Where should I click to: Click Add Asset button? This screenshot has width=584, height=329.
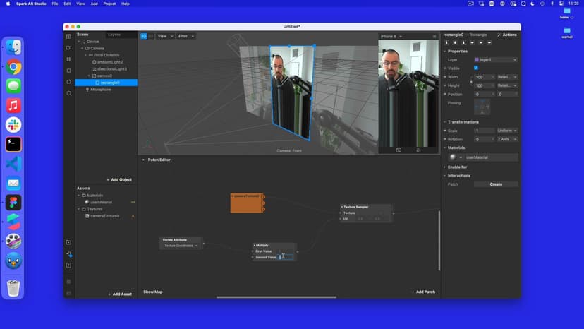click(x=120, y=294)
